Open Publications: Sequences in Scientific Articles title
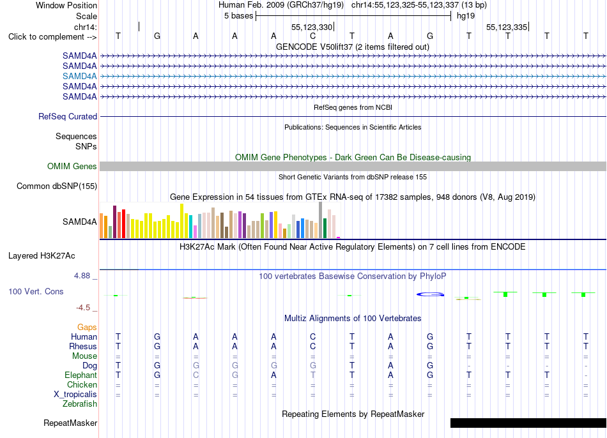The image size is (607, 438). (x=353, y=127)
